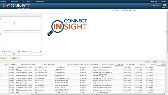Focus the Entry of Duty date field
168x95 pixels.
click(15, 51)
